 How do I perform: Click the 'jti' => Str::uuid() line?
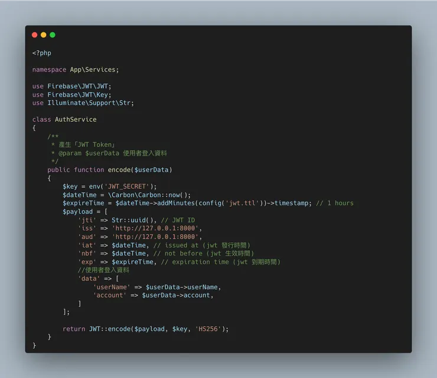click(136, 220)
